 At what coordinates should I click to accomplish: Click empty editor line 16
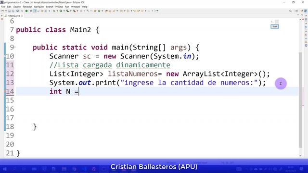coord(157,109)
